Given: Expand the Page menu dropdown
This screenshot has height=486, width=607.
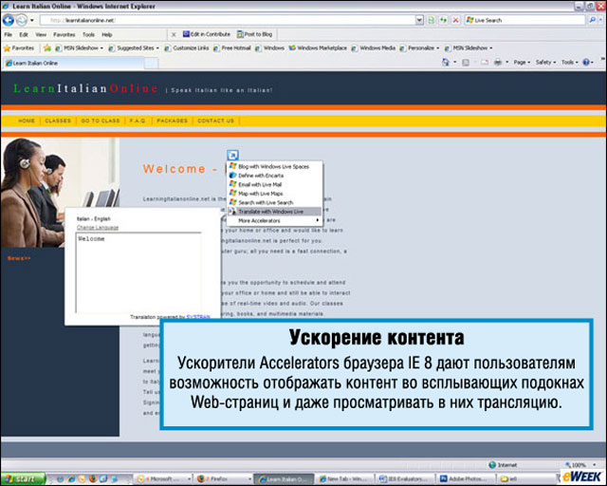Looking at the screenshot, I should click(522, 63).
